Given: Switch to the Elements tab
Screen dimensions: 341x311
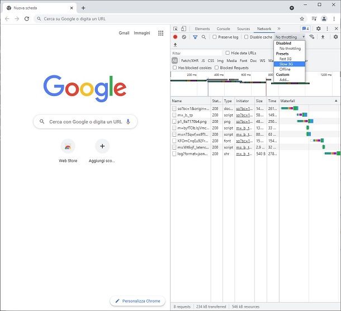Looking at the screenshot, I should tap(202, 28).
